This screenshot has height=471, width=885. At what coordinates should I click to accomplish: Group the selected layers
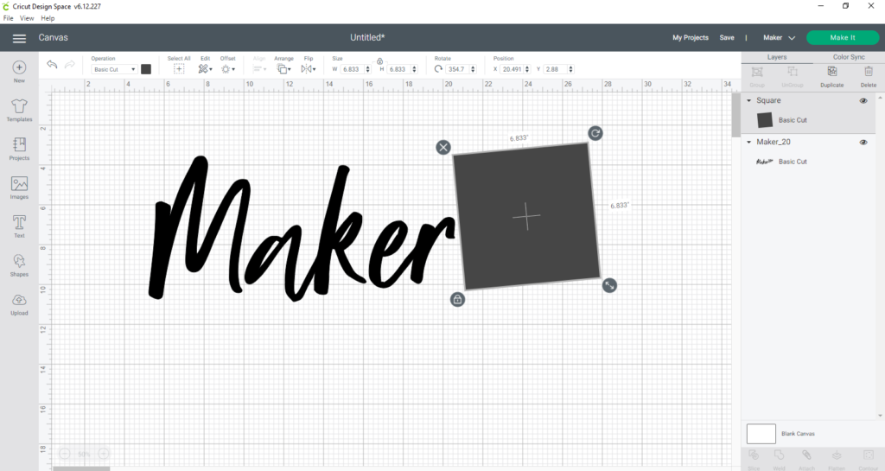tap(757, 76)
